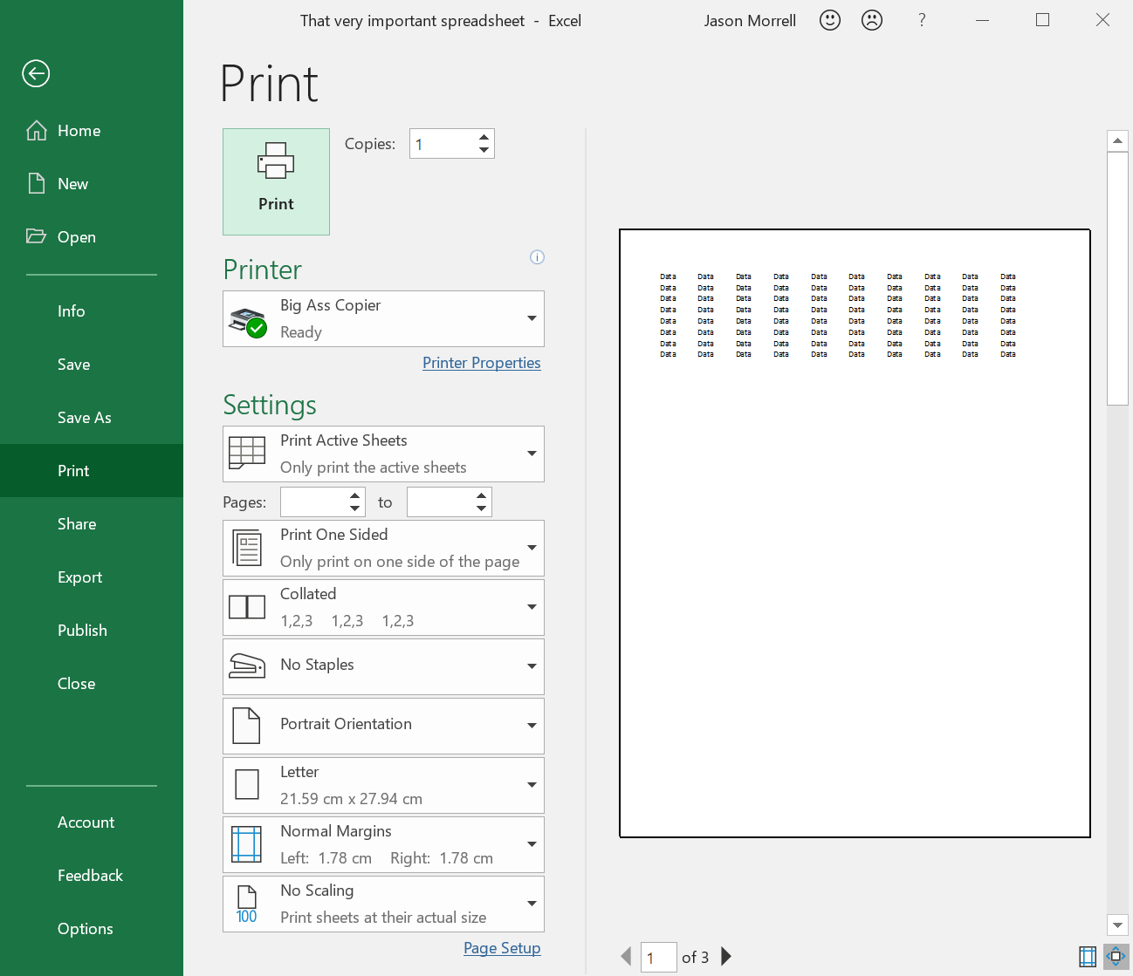The image size is (1133, 976).
Task: Toggle Show Margins in preview
Action: 1088,957
